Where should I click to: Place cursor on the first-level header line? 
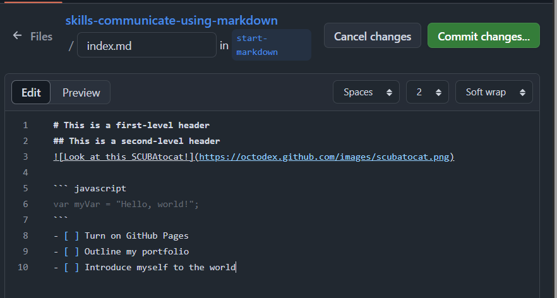pyautogui.click(x=131, y=125)
